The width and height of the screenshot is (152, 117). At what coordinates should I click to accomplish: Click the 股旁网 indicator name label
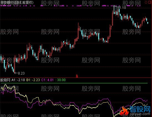[x=5, y=80]
